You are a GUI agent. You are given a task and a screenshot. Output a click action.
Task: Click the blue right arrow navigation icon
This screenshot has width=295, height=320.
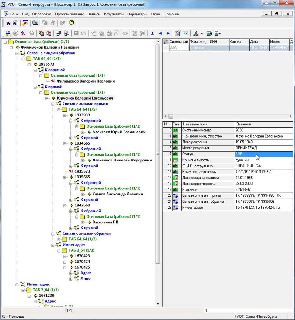(x=168, y=33)
